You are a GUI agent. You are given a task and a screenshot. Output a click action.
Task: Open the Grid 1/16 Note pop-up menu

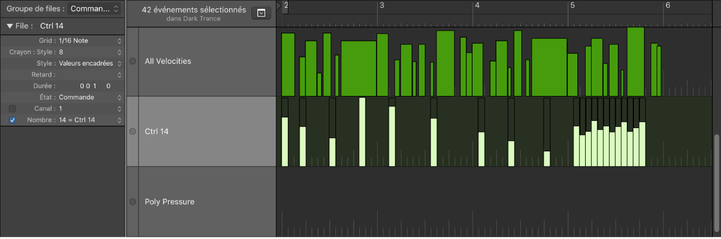[89, 40]
